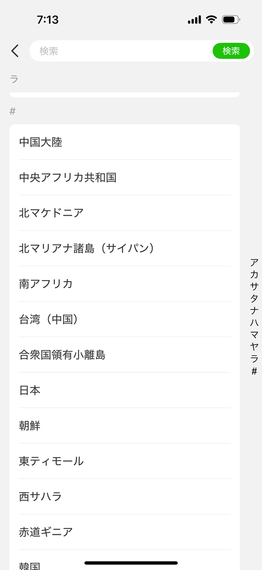Screen dimensions: 262x570
Task: Pick 東ティモール entry
Action: [x=125, y=461]
